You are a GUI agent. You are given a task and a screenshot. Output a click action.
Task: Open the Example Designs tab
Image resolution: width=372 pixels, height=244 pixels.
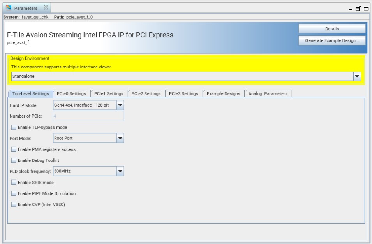[224, 94]
